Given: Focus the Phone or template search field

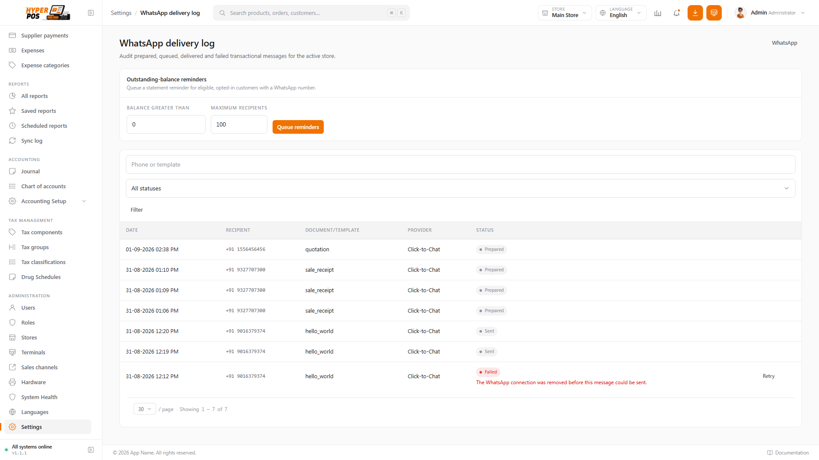Looking at the screenshot, I should click(x=461, y=164).
